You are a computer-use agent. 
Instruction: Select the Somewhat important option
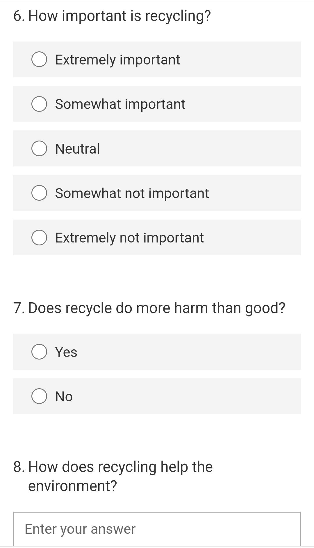40,104
